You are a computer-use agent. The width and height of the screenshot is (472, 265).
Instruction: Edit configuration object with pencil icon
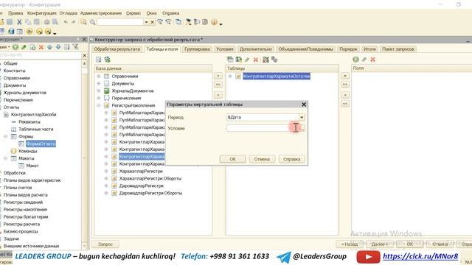[x=24, y=47]
